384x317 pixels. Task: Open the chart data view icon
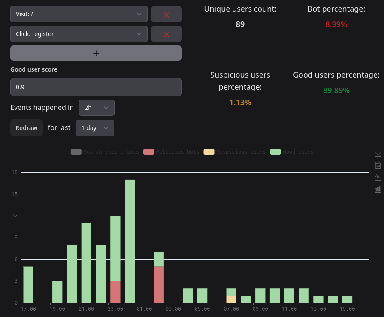[x=378, y=165]
